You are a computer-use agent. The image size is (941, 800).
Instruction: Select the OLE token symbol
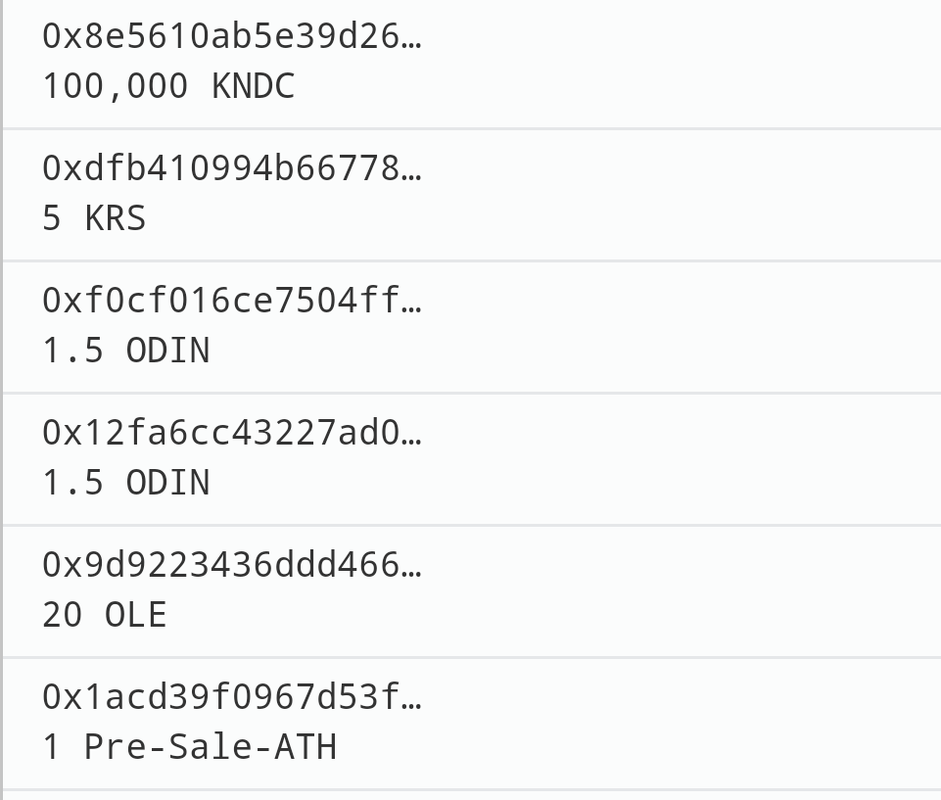click(x=136, y=615)
